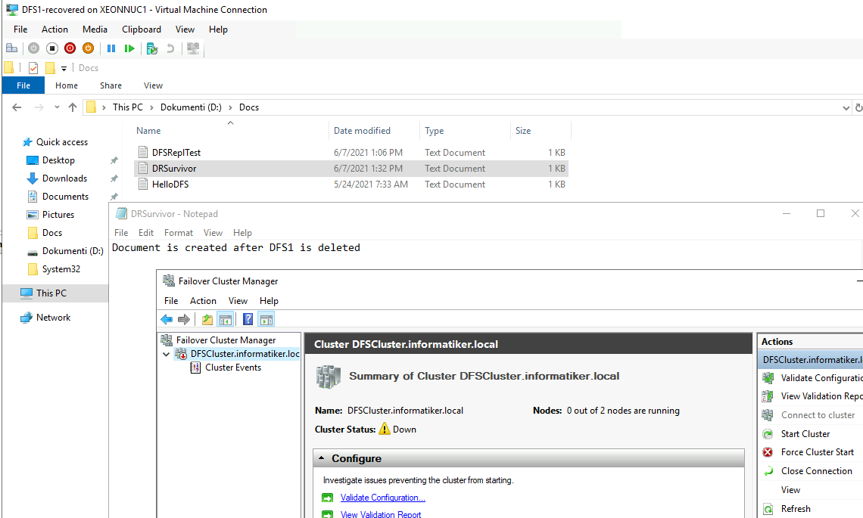This screenshot has width=863, height=518.
Task: Open the VM Action menu
Action: pos(55,29)
